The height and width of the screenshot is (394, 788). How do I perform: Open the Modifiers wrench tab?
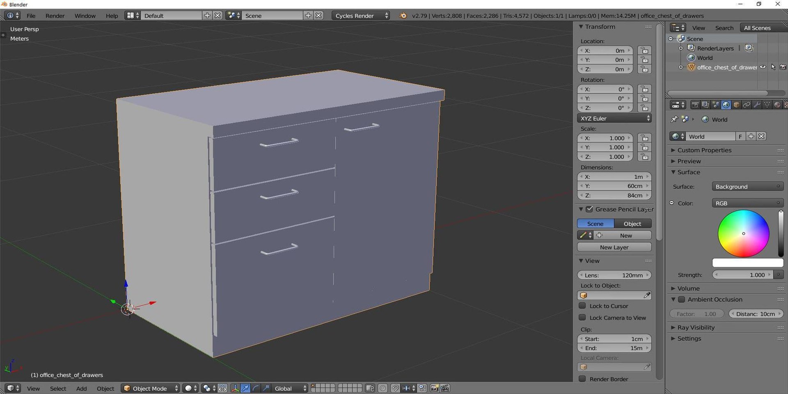pyautogui.click(x=757, y=105)
